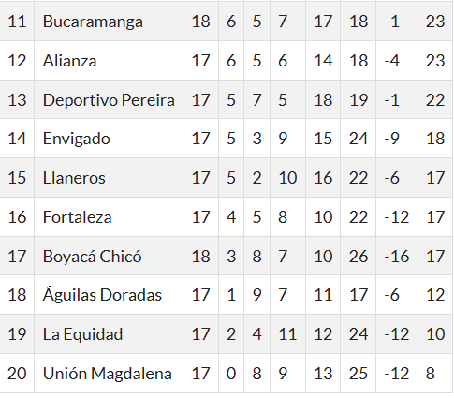This screenshot has height=398, width=454.
Task: Select La Equidad in the table
Action: [x=82, y=334]
